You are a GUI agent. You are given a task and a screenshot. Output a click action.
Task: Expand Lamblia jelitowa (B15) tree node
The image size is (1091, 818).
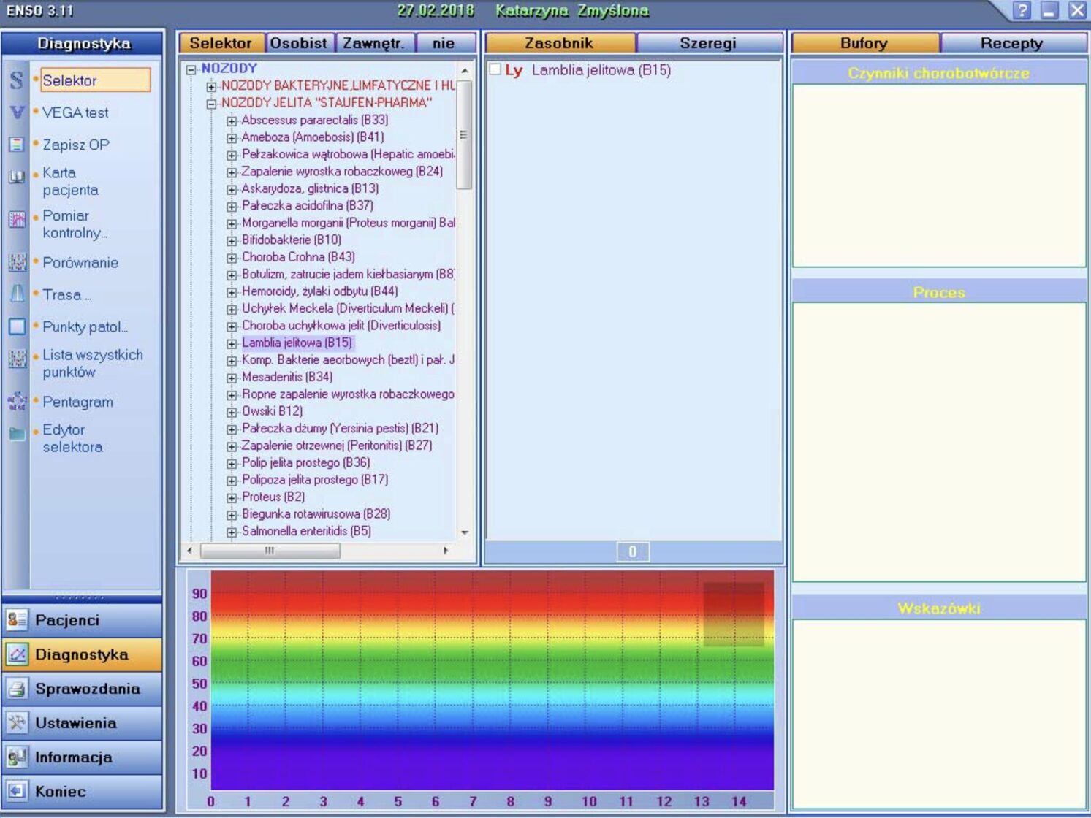[232, 343]
